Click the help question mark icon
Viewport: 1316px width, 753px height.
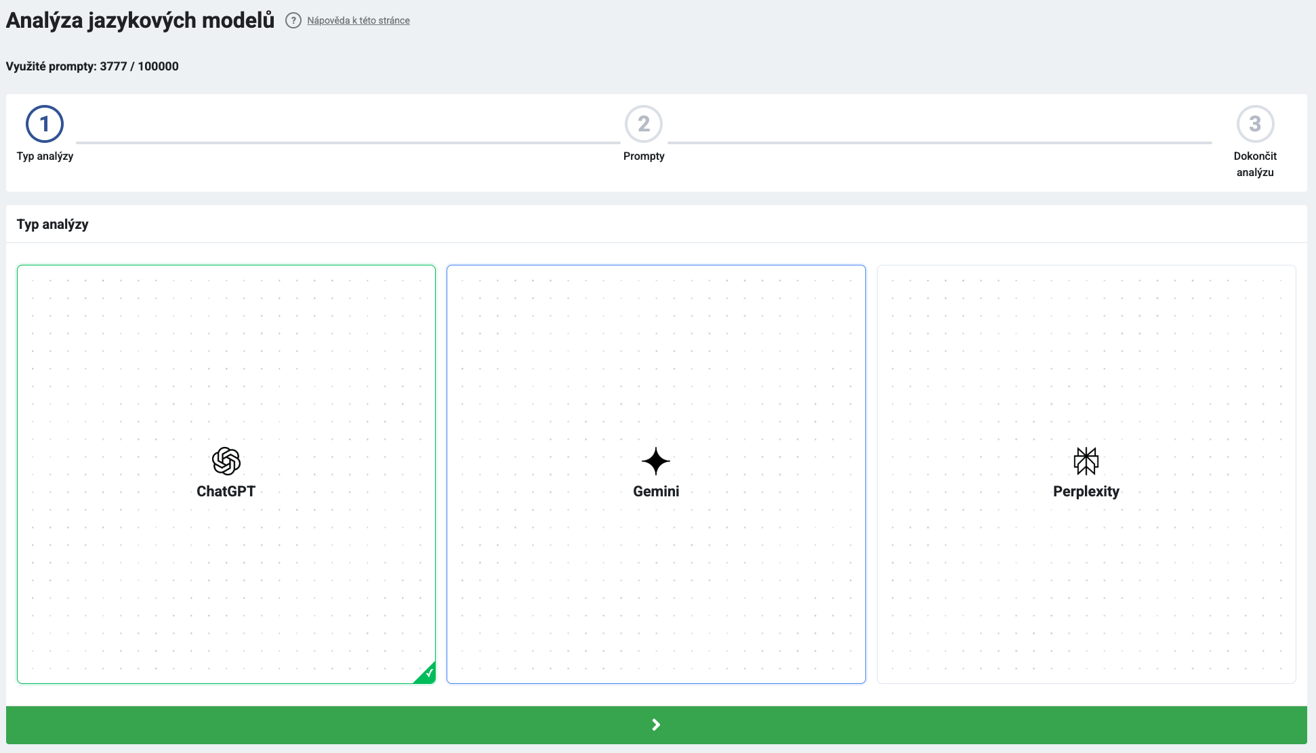point(293,20)
